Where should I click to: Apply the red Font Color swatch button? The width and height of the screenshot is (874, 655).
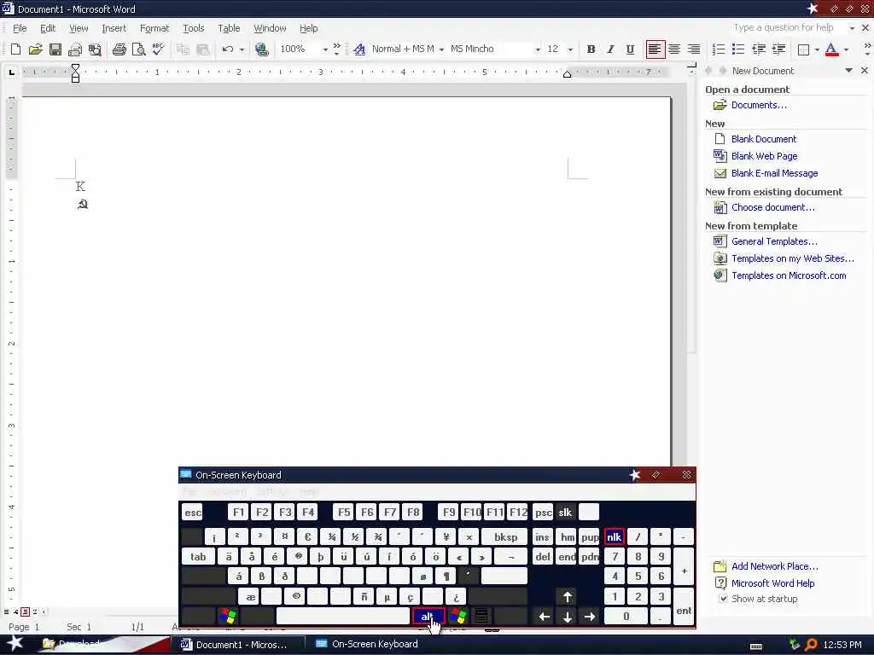click(x=831, y=49)
